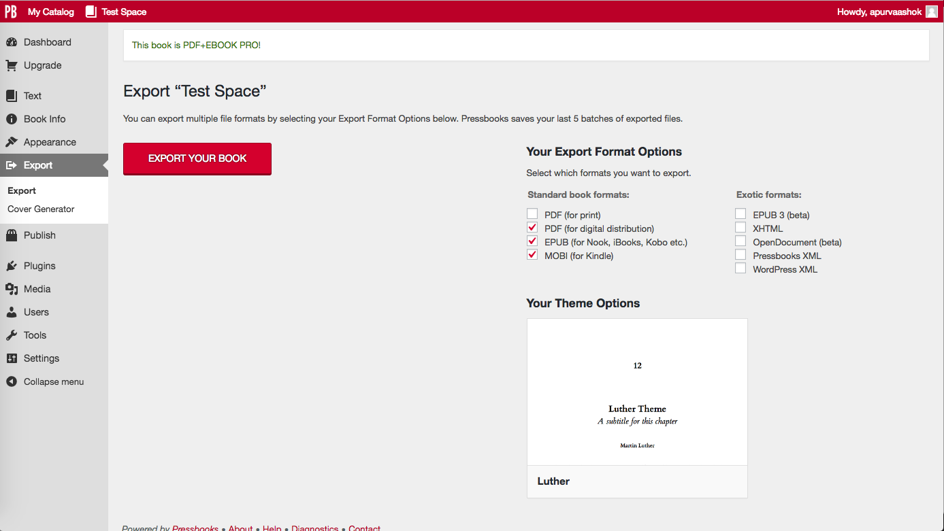Viewport: 944px width, 531px height.
Task: Click the Dashboard gauge icon
Action: (x=12, y=42)
